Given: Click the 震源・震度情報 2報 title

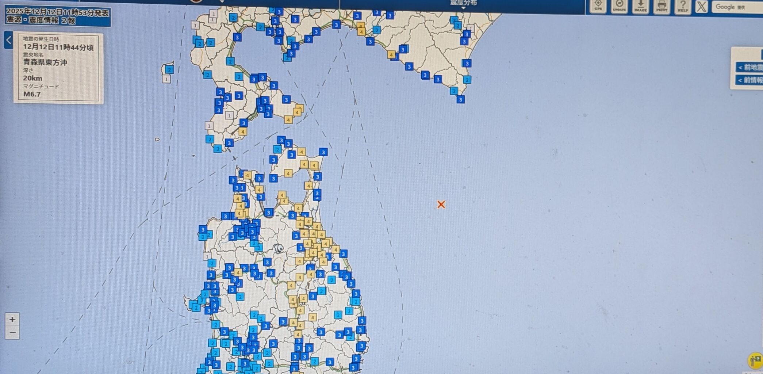Looking at the screenshot, I should click(x=41, y=21).
